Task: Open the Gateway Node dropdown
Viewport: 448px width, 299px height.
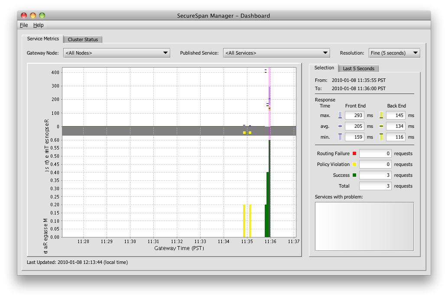Action: pos(117,53)
